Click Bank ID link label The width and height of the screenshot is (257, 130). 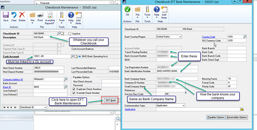(x=7, y=87)
